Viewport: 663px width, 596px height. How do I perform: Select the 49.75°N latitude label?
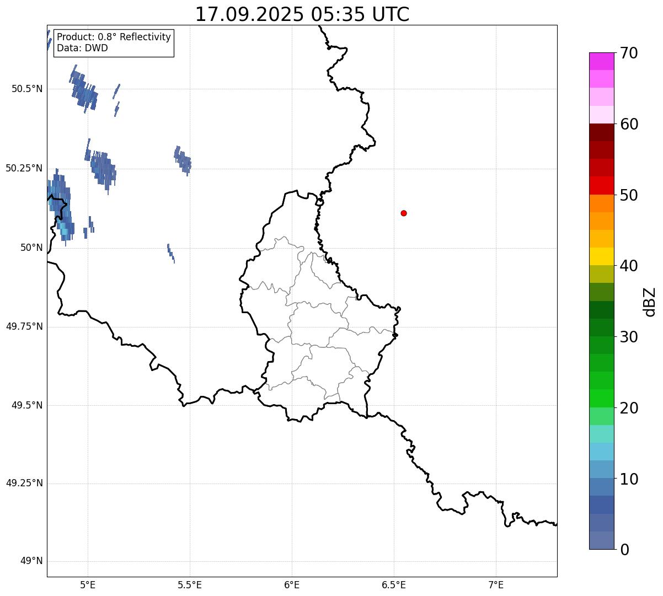[x=24, y=326]
